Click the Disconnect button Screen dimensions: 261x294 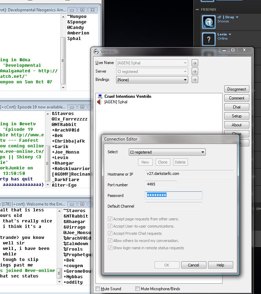(237, 89)
